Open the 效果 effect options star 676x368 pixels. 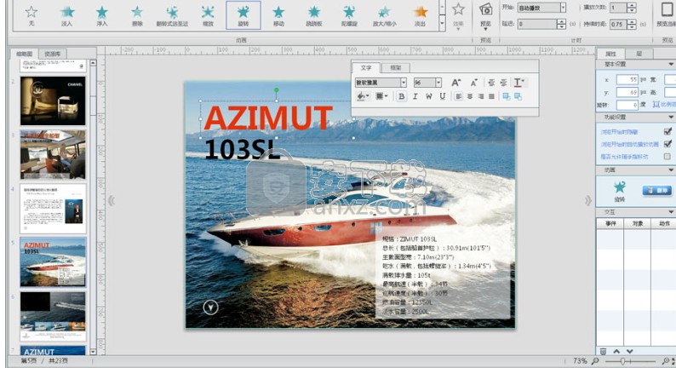coord(458,14)
